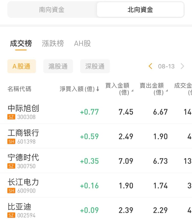Click the SH badge beside 600900
Image resolution: width=192 pixels, height=219 pixels.
(x=11, y=191)
